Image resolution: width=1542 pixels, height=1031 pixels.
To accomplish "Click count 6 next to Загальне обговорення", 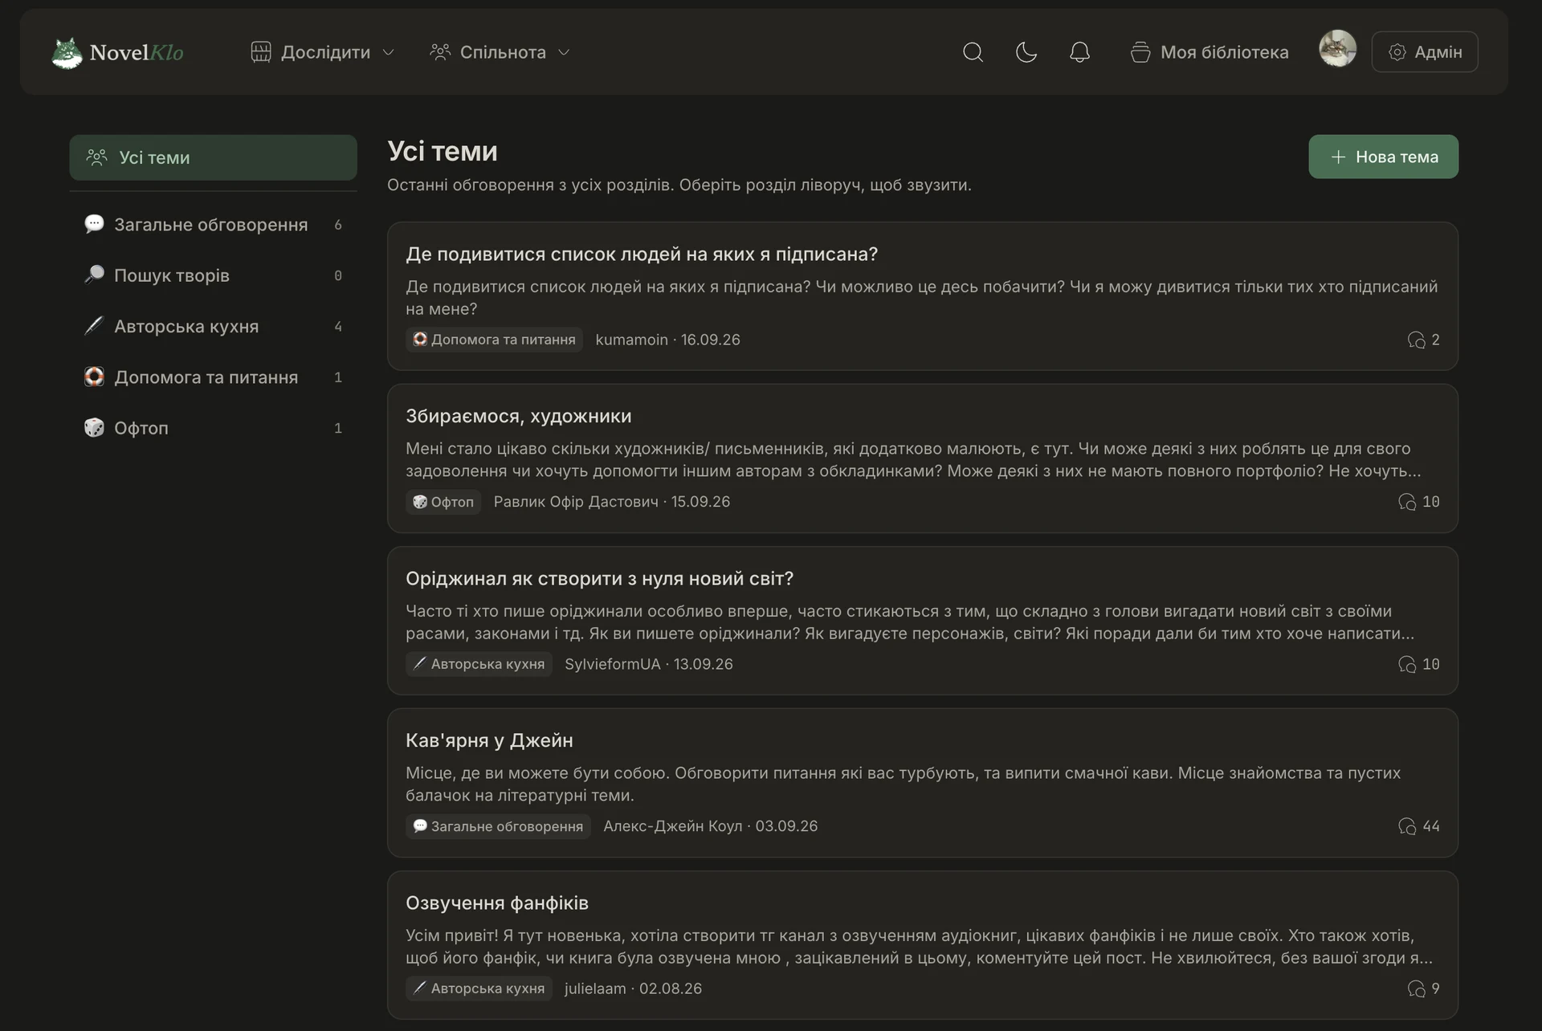I will point(338,225).
